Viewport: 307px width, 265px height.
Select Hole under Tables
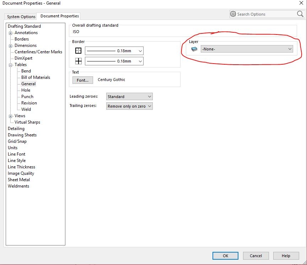(26, 90)
